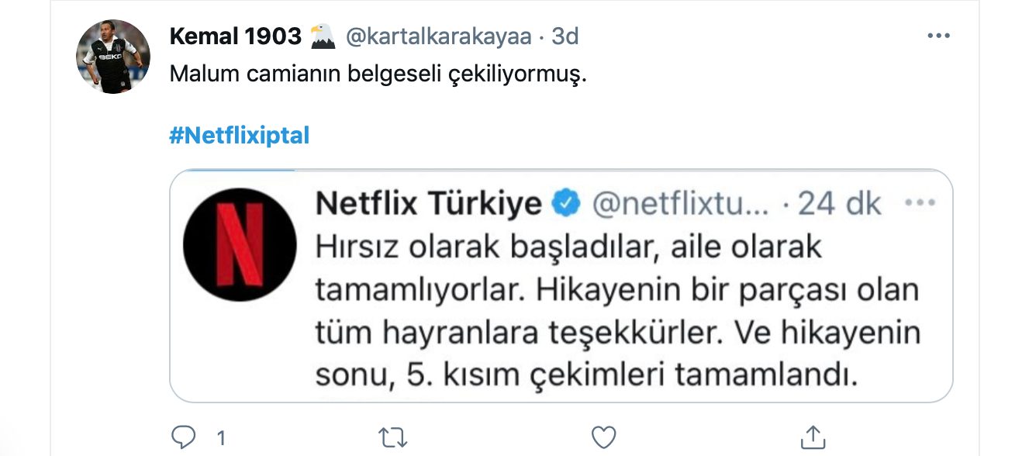Click the eagle emoji beside Kemal 1903
Image resolution: width=1022 pixels, height=456 pixels.
(x=323, y=36)
